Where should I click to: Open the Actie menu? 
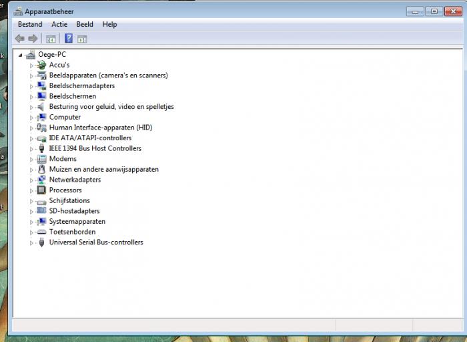tap(59, 25)
